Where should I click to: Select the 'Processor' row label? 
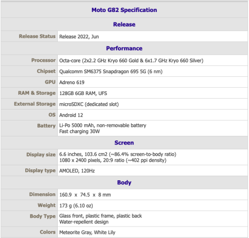pos(43,60)
